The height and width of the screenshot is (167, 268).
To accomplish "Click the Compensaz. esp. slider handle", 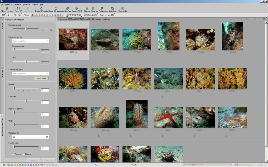I will click(26, 29).
